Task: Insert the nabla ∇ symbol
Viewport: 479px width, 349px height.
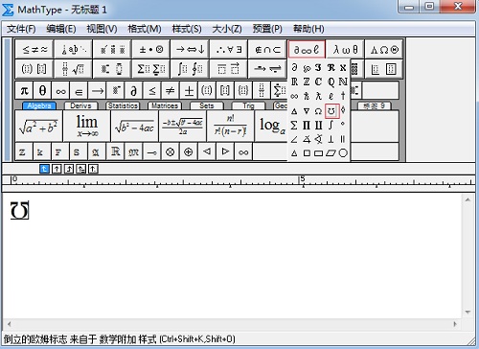Action: [x=307, y=111]
